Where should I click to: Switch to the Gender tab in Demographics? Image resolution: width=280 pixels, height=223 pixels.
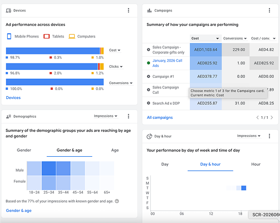point(24,150)
